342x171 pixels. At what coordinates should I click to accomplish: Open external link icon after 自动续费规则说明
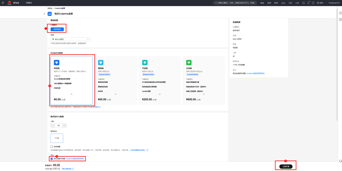148,150
